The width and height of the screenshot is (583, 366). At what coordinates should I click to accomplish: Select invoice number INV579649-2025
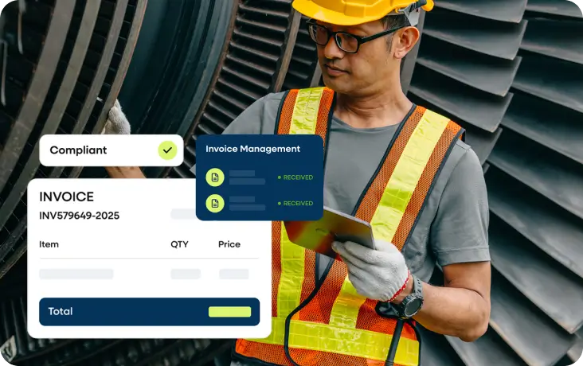tap(80, 216)
